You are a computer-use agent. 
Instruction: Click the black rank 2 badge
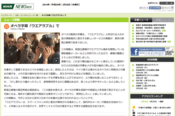[x=134, y=113]
